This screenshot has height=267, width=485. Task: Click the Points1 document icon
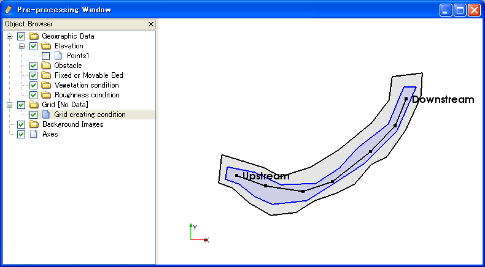coord(58,56)
